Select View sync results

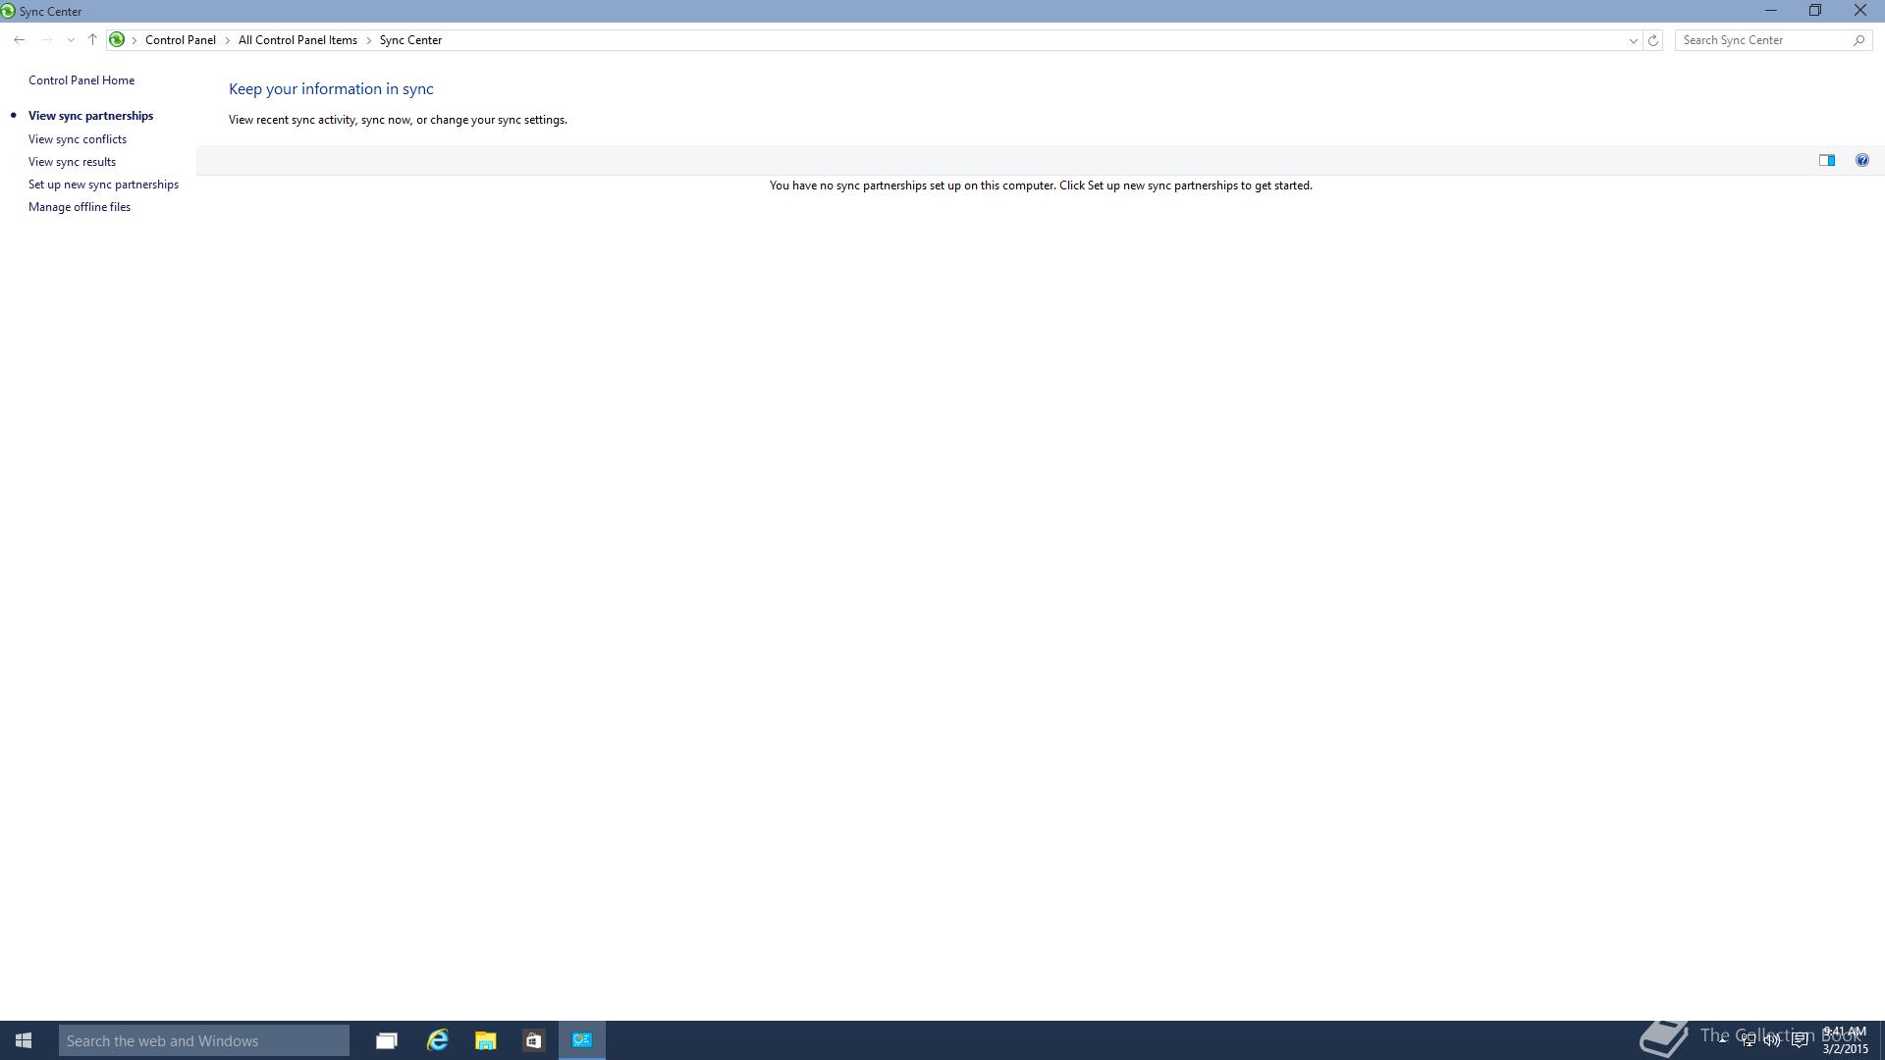[x=72, y=162]
